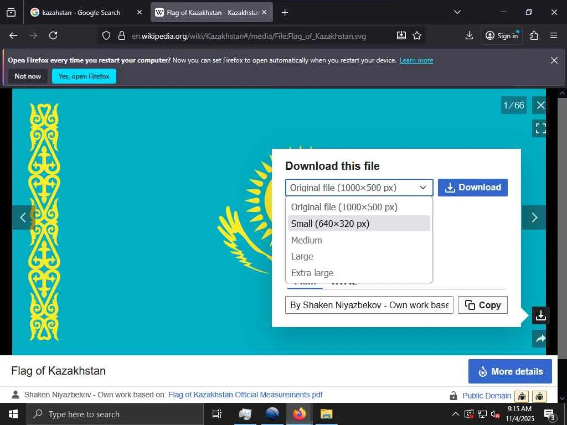Click second coat of arms permission icon
The image size is (567, 425).
[x=539, y=396]
